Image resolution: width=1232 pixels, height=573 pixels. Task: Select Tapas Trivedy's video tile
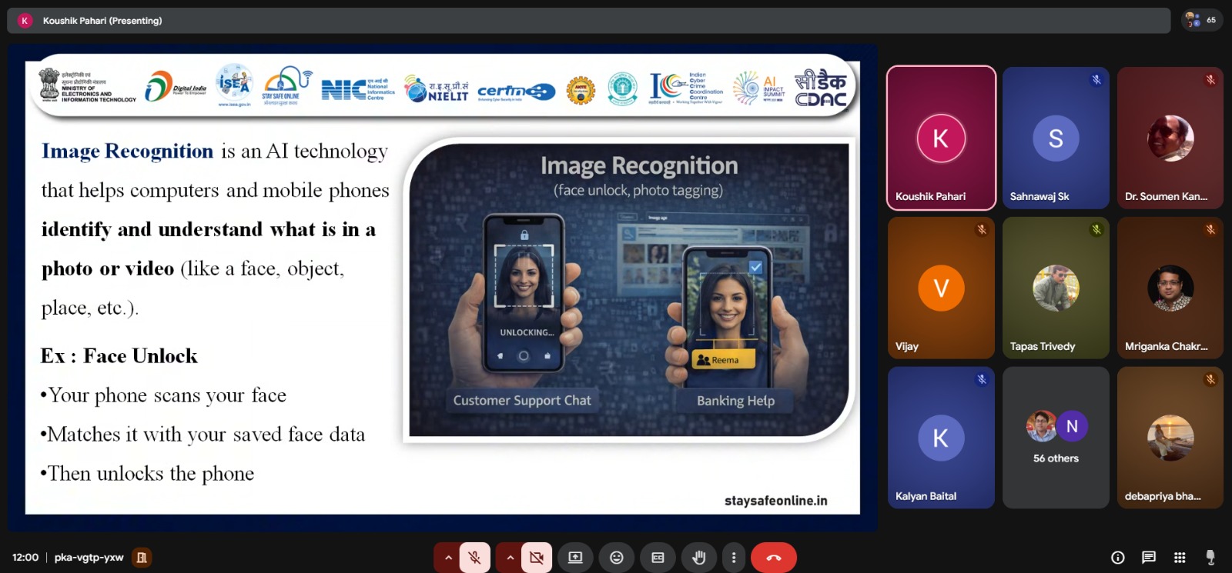point(1056,288)
